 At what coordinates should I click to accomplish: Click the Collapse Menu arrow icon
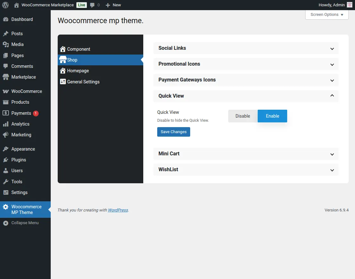tap(6, 223)
